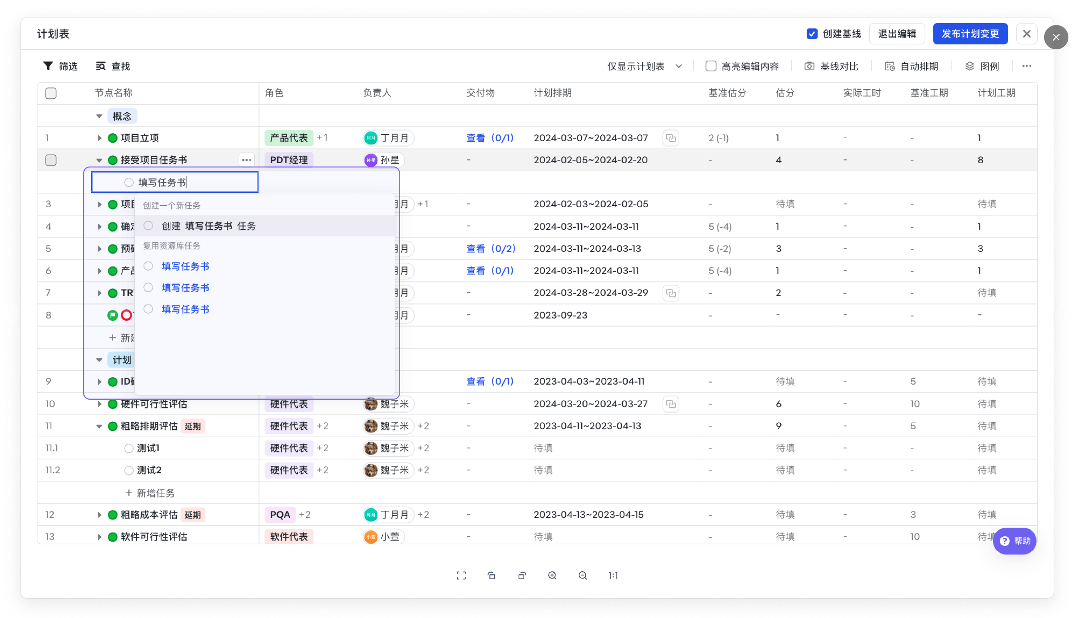
Task: Expand the 粗略成本评估 node
Action: click(x=99, y=515)
